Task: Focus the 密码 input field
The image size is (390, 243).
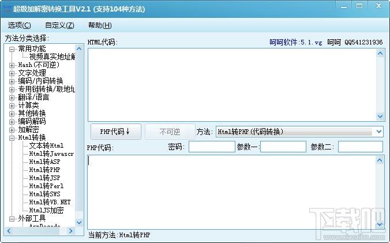Action: [212, 147]
